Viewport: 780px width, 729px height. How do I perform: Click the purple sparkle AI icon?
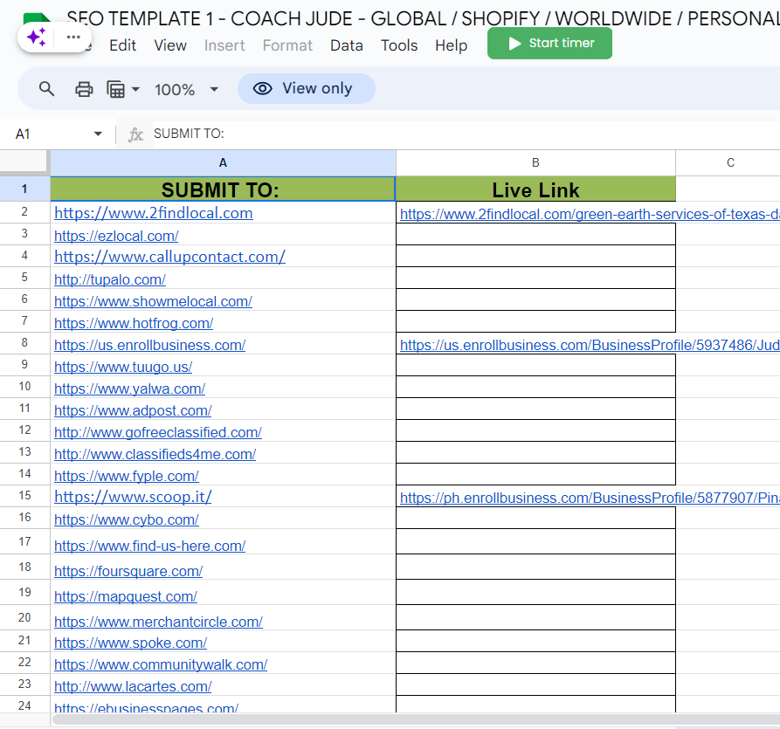(37, 38)
